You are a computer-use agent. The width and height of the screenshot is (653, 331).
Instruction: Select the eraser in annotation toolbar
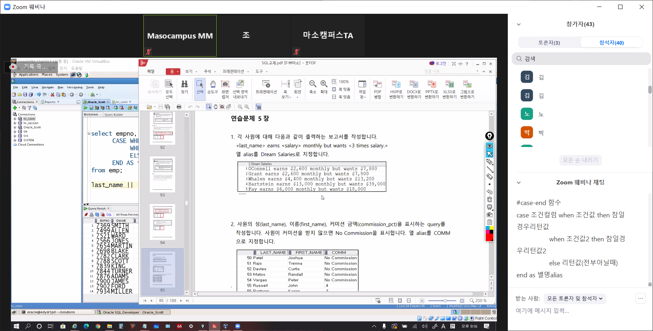point(489,177)
